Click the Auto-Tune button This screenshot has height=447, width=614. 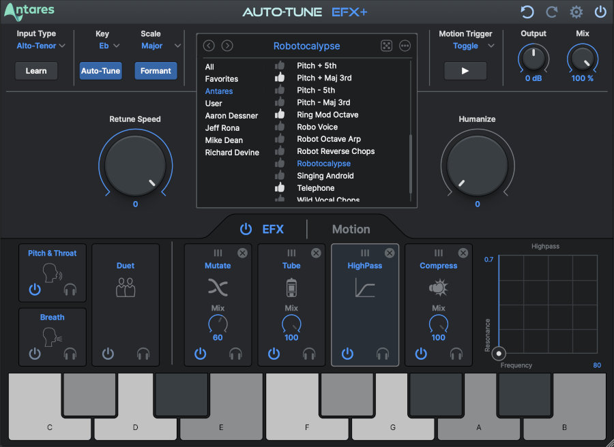[100, 70]
